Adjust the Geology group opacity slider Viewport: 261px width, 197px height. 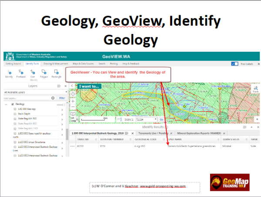point(61,105)
